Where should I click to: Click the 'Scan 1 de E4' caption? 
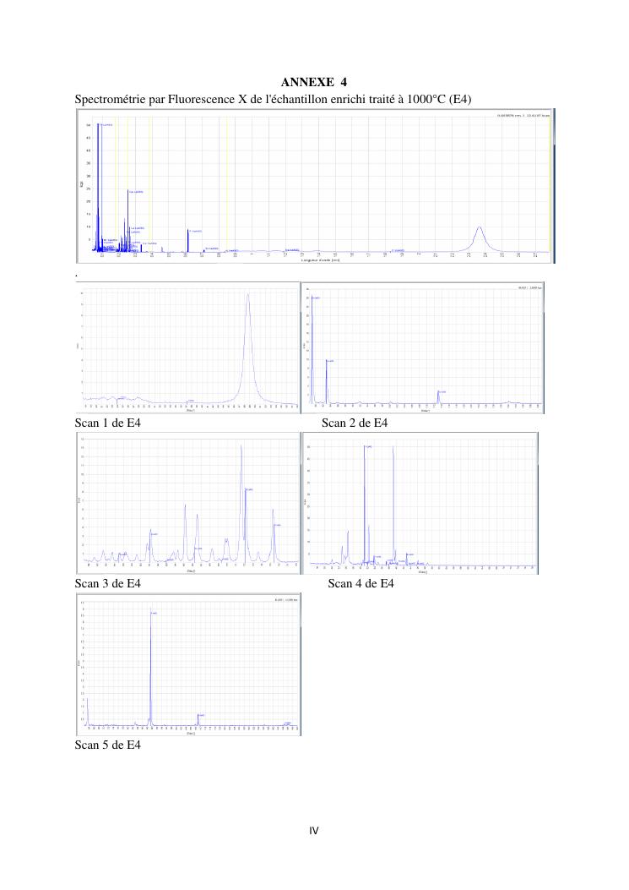[107, 423]
